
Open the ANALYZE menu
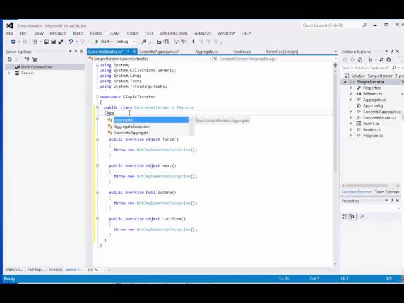203,33
